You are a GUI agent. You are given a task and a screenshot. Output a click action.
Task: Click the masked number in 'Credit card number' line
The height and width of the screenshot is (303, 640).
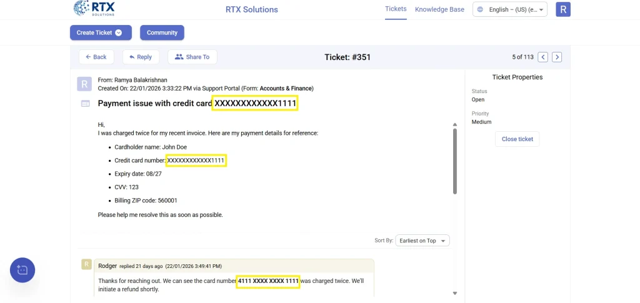coord(196,161)
